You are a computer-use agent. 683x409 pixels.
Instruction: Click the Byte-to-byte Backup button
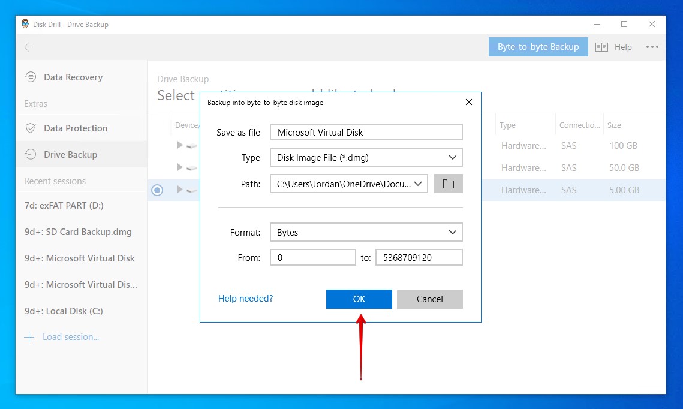click(538, 47)
